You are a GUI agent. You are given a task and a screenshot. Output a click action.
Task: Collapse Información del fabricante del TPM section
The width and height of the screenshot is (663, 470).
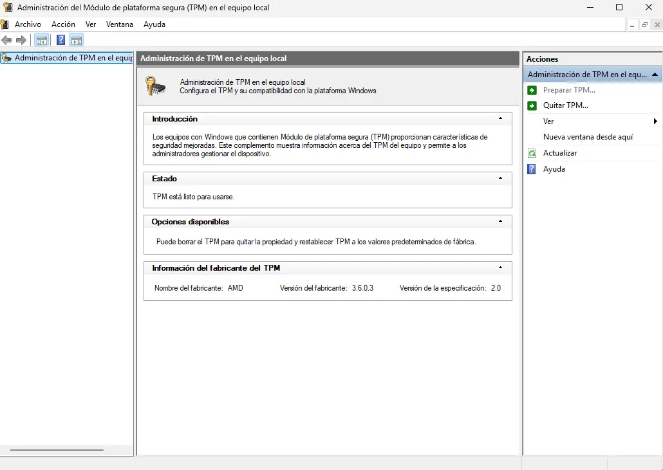click(x=501, y=267)
